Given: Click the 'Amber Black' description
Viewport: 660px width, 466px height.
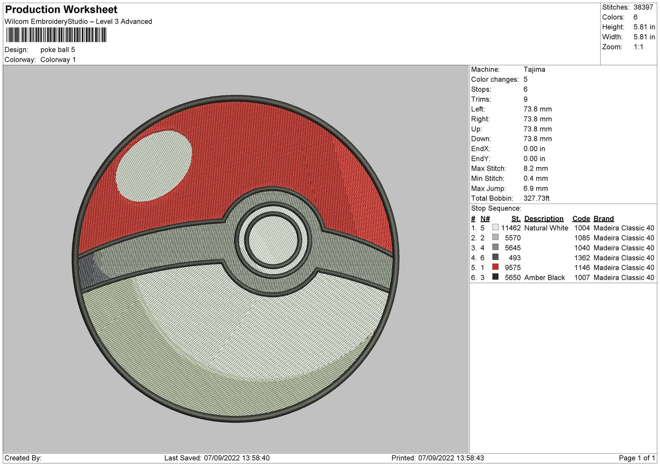Looking at the screenshot, I should [545, 278].
